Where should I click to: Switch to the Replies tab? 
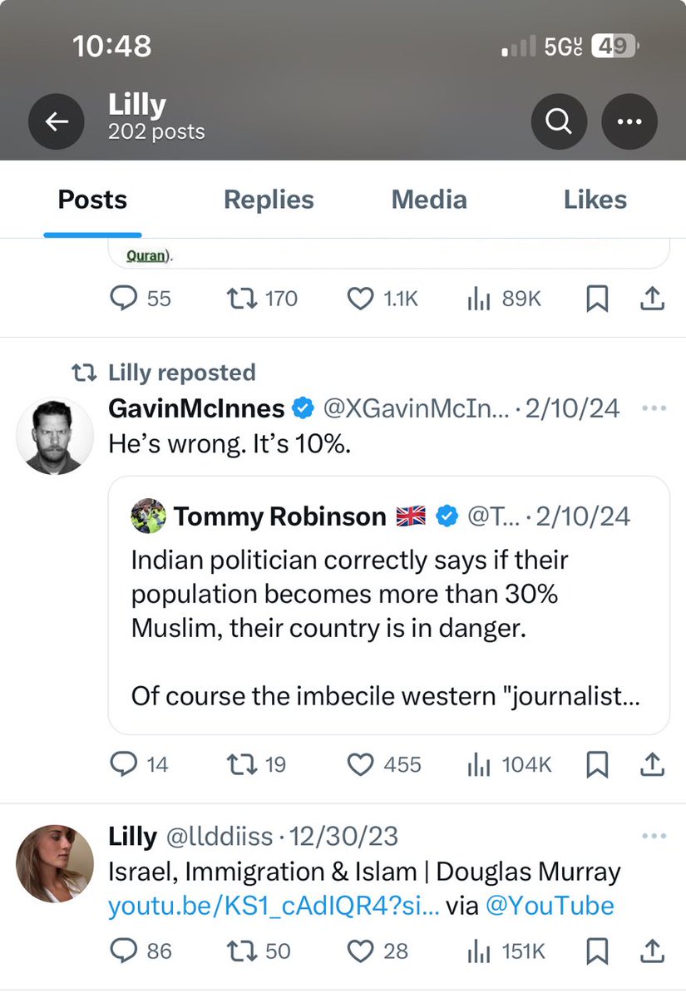click(269, 200)
